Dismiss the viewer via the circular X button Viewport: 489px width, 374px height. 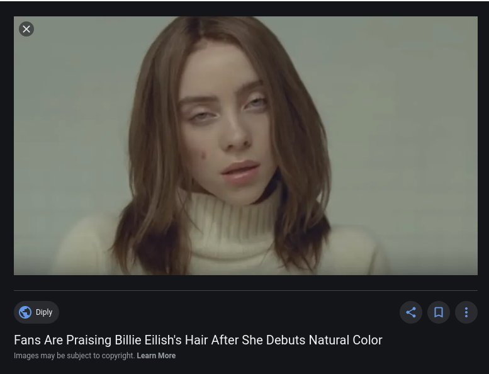[x=26, y=29]
